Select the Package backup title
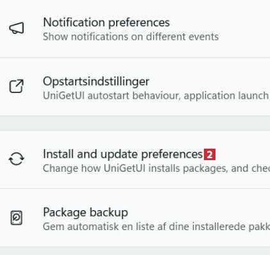Viewport: 270px width, 255px height. tap(85, 212)
